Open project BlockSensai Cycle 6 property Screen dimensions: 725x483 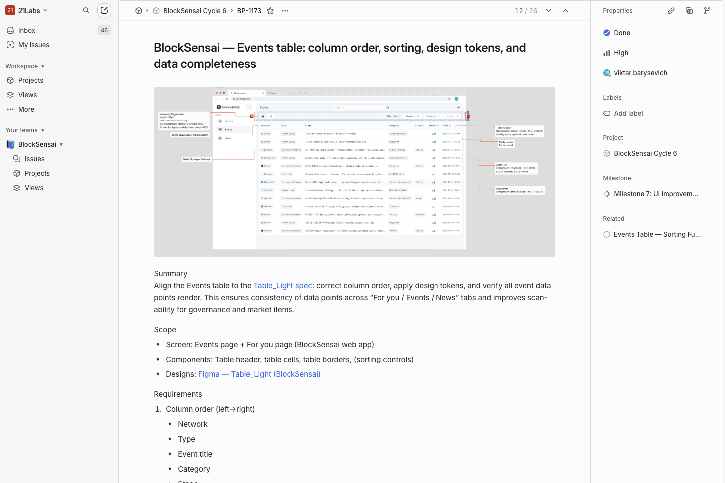tap(640, 153)
